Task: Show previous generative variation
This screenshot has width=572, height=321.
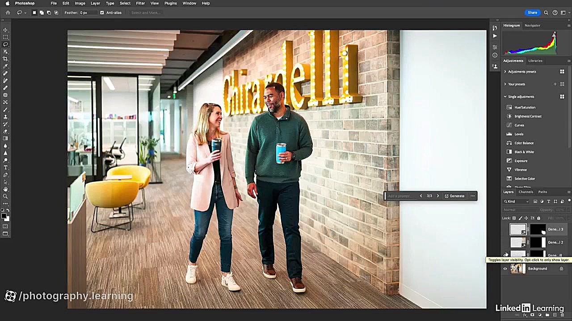Action: (421, 196)
